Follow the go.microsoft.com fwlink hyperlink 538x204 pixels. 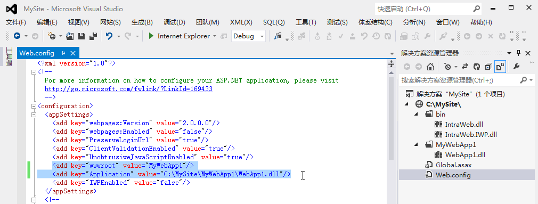click(x=129, y=89)
